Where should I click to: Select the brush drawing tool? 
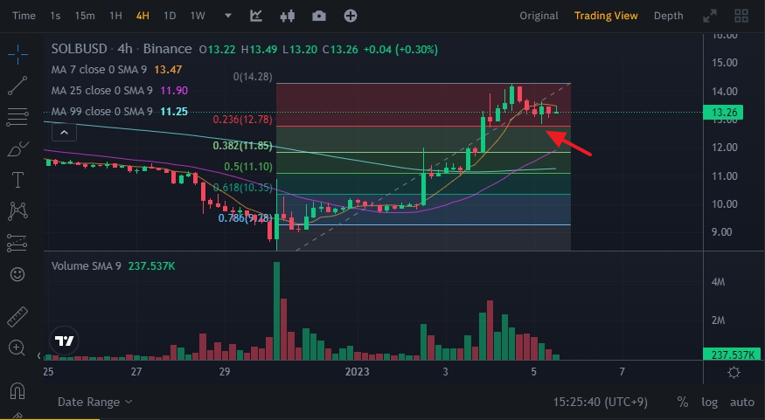17,149
